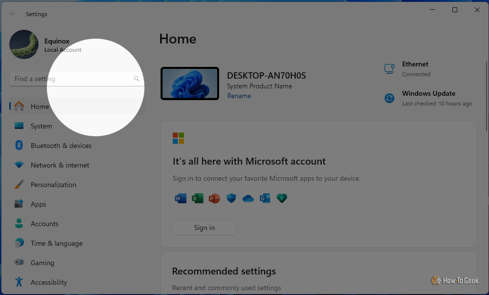Viewport: 489px width, 295px height.
Task: Open the Personalization section
Action: [54, 185]
